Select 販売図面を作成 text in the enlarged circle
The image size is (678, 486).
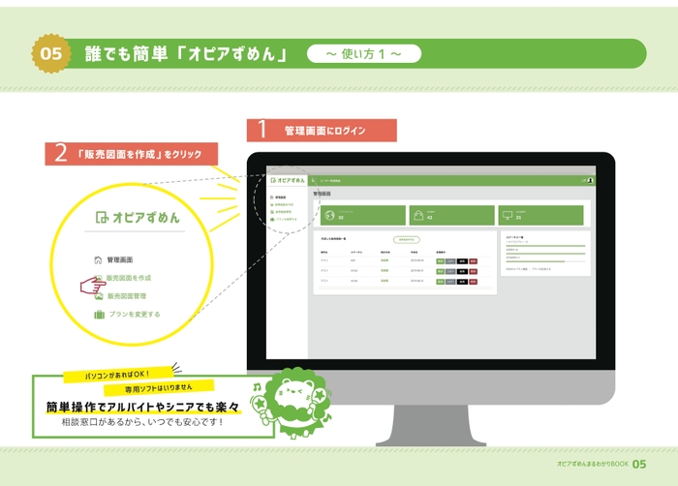[x=129, y=278]
